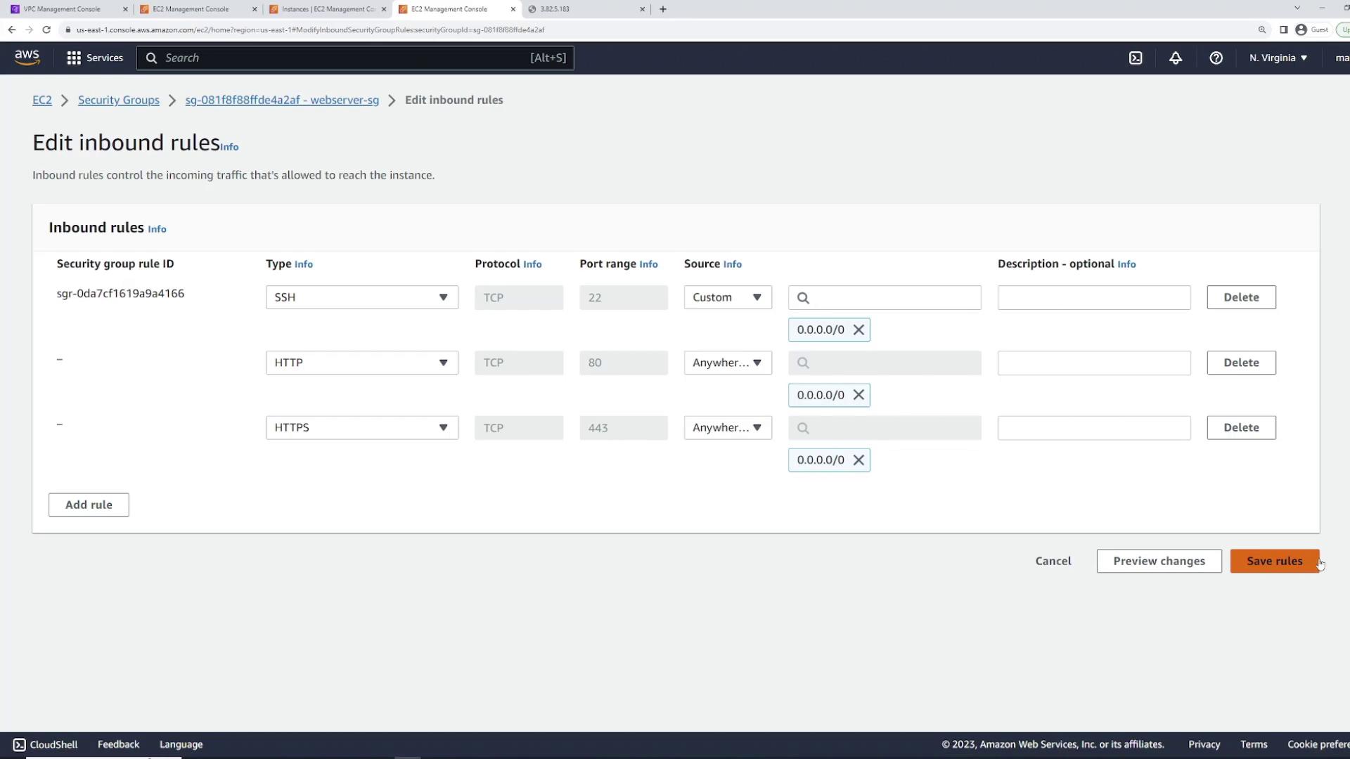This screenshot has width=1350, height=759.
Task: Open the help question mark icon
Action: 1216,58
